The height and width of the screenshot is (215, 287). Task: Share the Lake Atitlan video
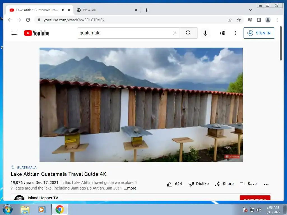(x=224, y=184)
